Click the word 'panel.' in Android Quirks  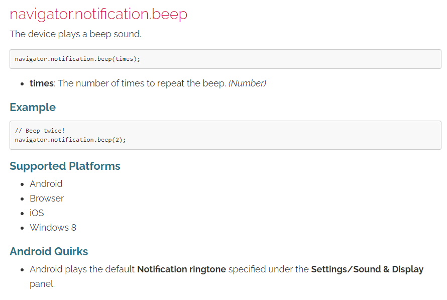(x=42, y=284)
